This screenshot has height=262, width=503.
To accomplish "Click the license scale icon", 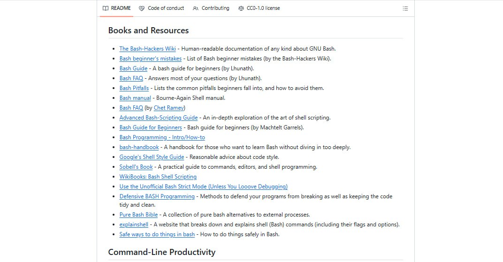I will pyautogui.click(x=241, y=8).
